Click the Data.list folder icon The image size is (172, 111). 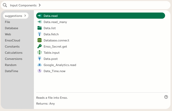pyautogui.click(x=40, y=28)
